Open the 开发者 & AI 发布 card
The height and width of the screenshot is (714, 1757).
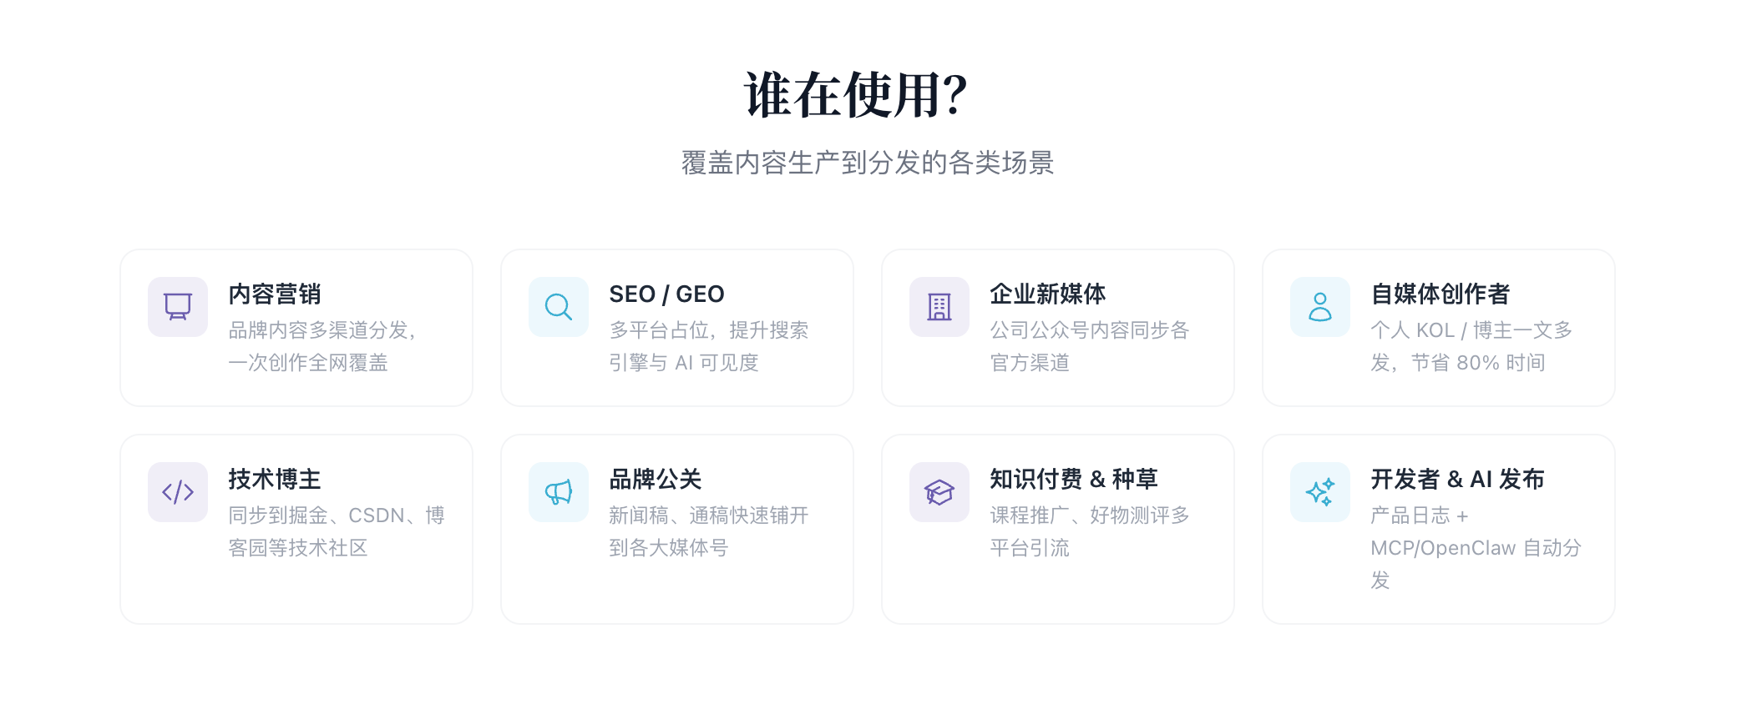tap(1440, 527)
